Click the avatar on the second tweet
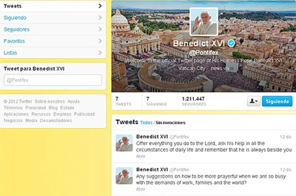This screenshot has width=296, height=196. click(x=124, y=176)
